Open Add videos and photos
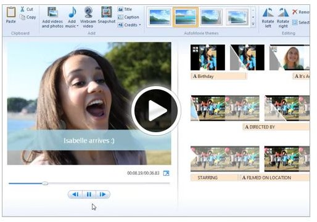Screen dimensions: 317x222 point(52,17)
